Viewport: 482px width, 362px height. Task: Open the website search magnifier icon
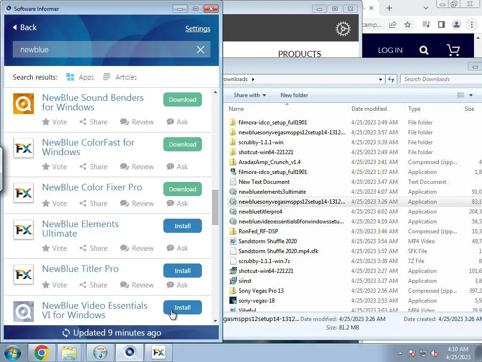[x=424, y=50]
